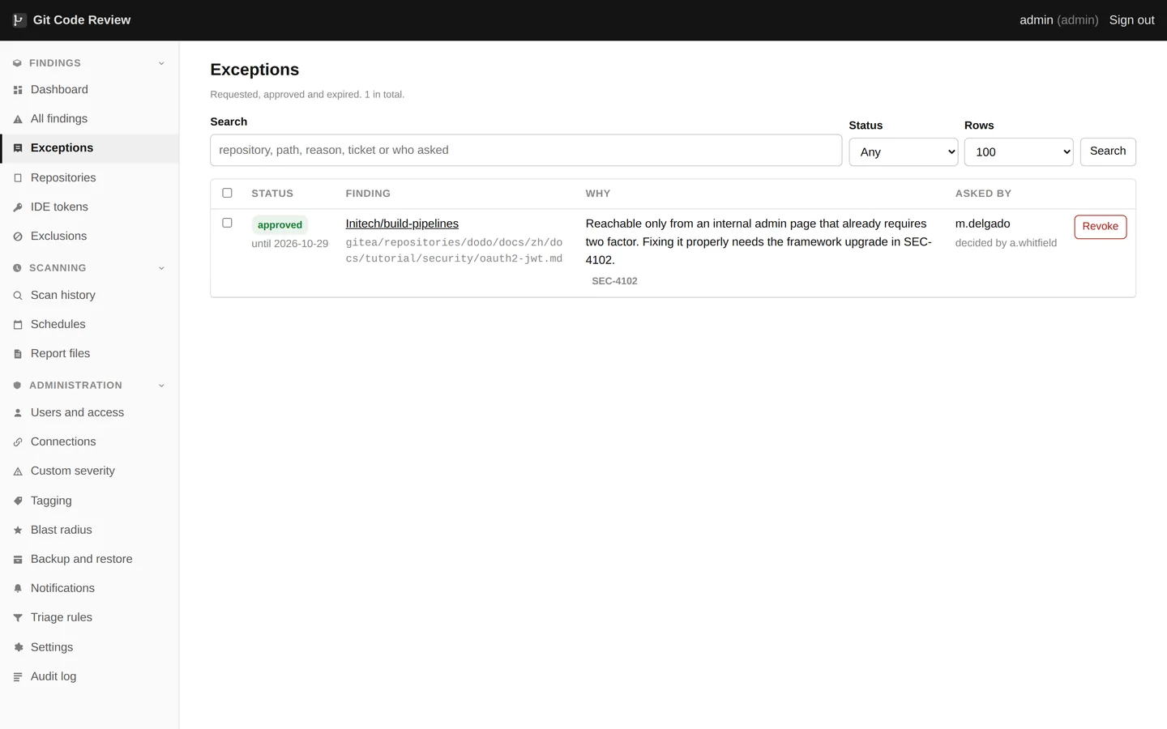This screenshot has width=1167, height=729.
Task: Click the admin user name in header
Action: 1036,20
